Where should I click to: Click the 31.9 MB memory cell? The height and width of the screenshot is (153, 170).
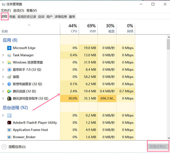pos(88,62)
